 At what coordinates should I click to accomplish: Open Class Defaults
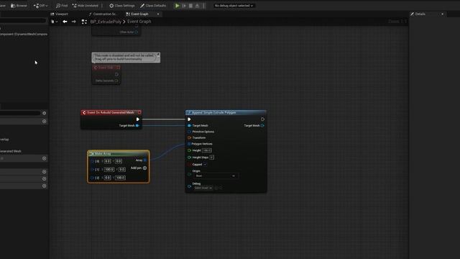pyautogui.click(x=153, y=6)
